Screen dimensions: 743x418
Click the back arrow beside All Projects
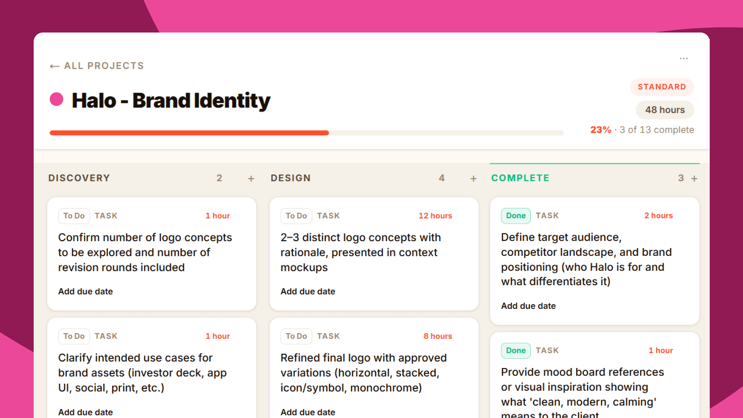(x=54, y=66)
